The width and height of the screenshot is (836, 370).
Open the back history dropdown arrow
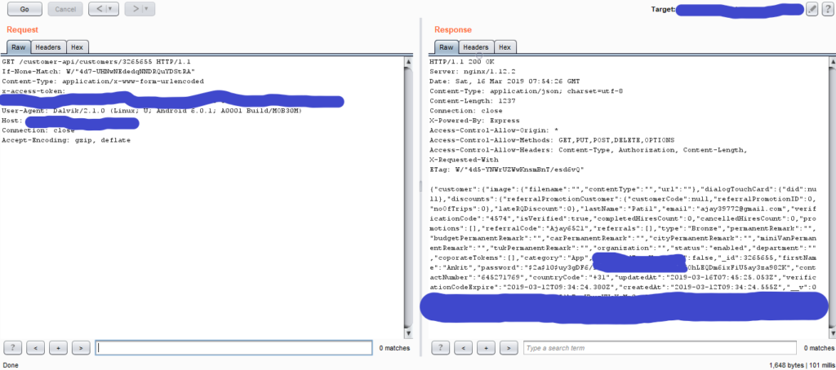click(x=111, y=10)
